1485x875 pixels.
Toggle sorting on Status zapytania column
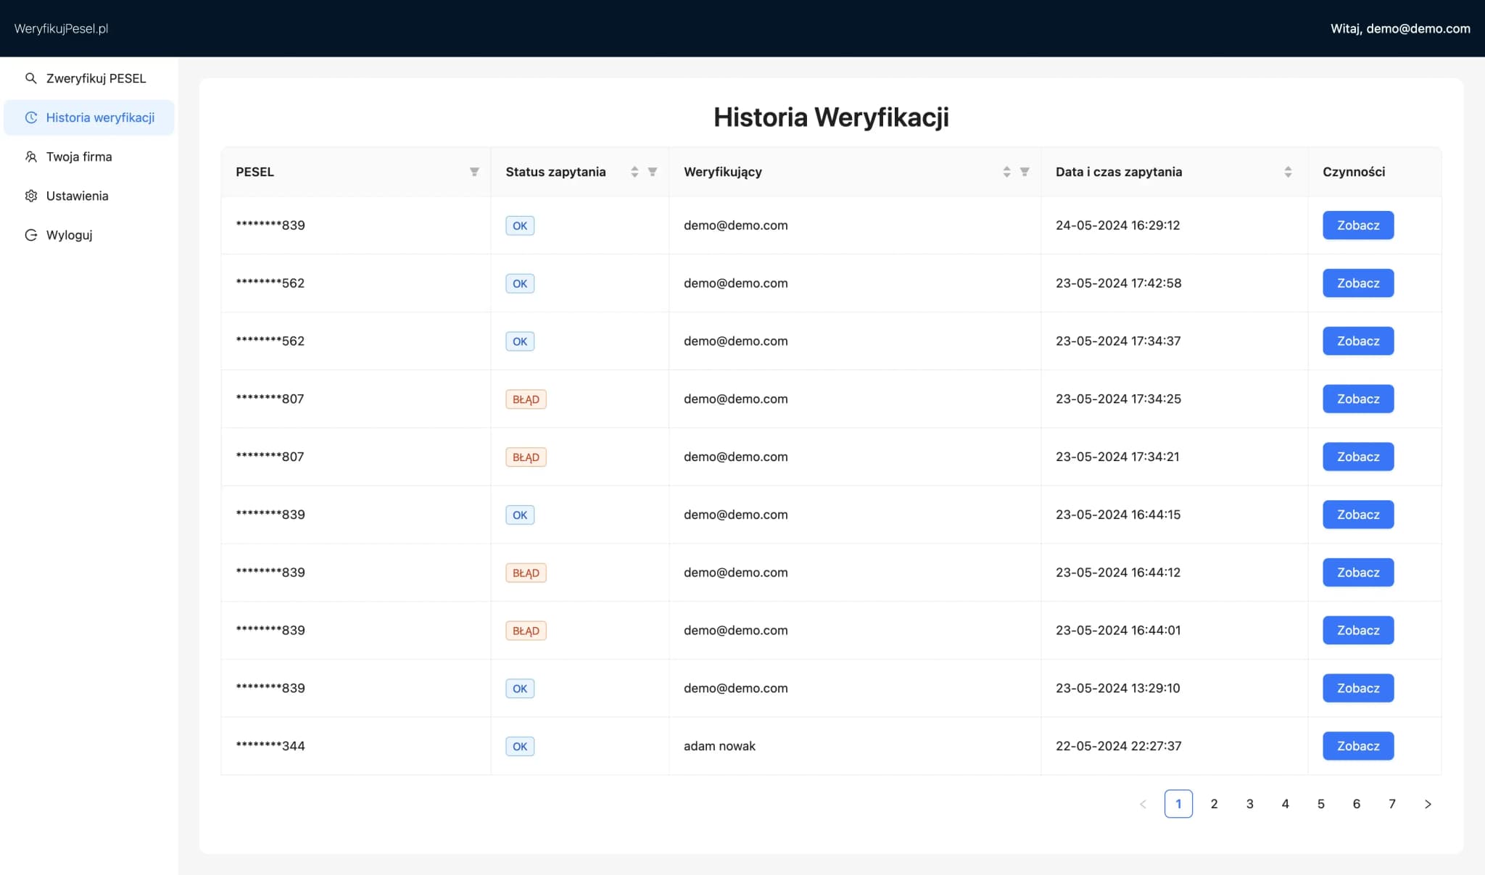[x=635, y=171]
